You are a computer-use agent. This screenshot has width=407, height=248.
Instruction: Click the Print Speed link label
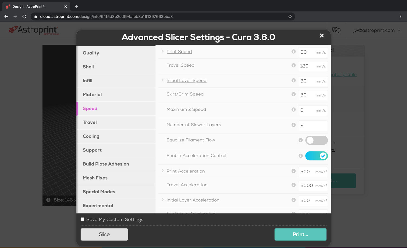pos(179,52)
